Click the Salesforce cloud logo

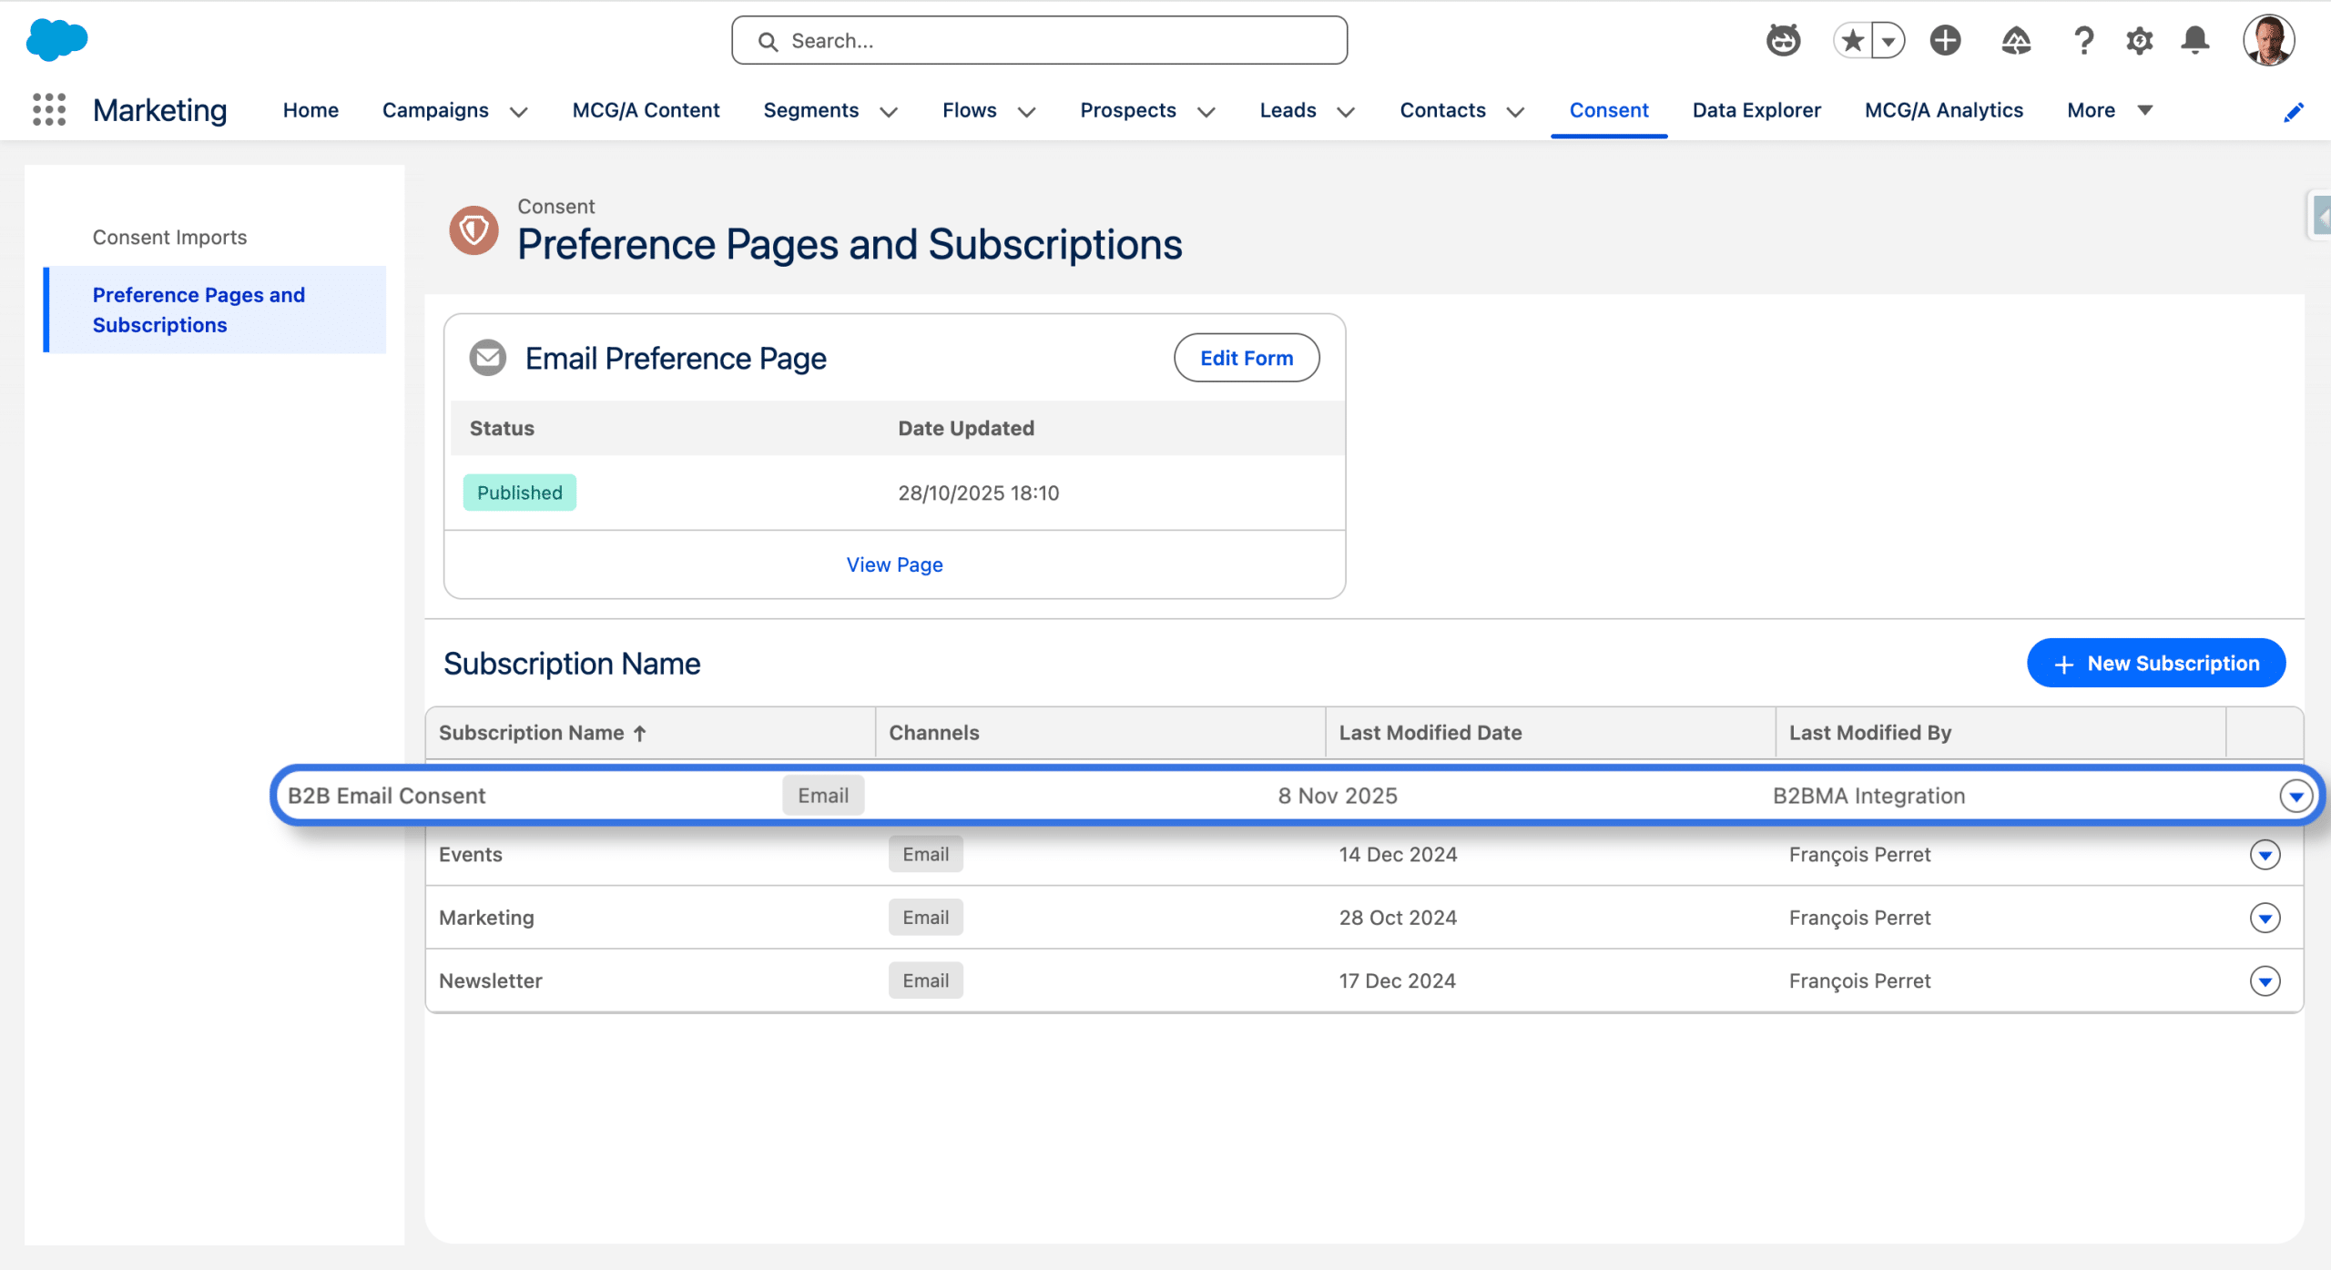coord(56,40)
